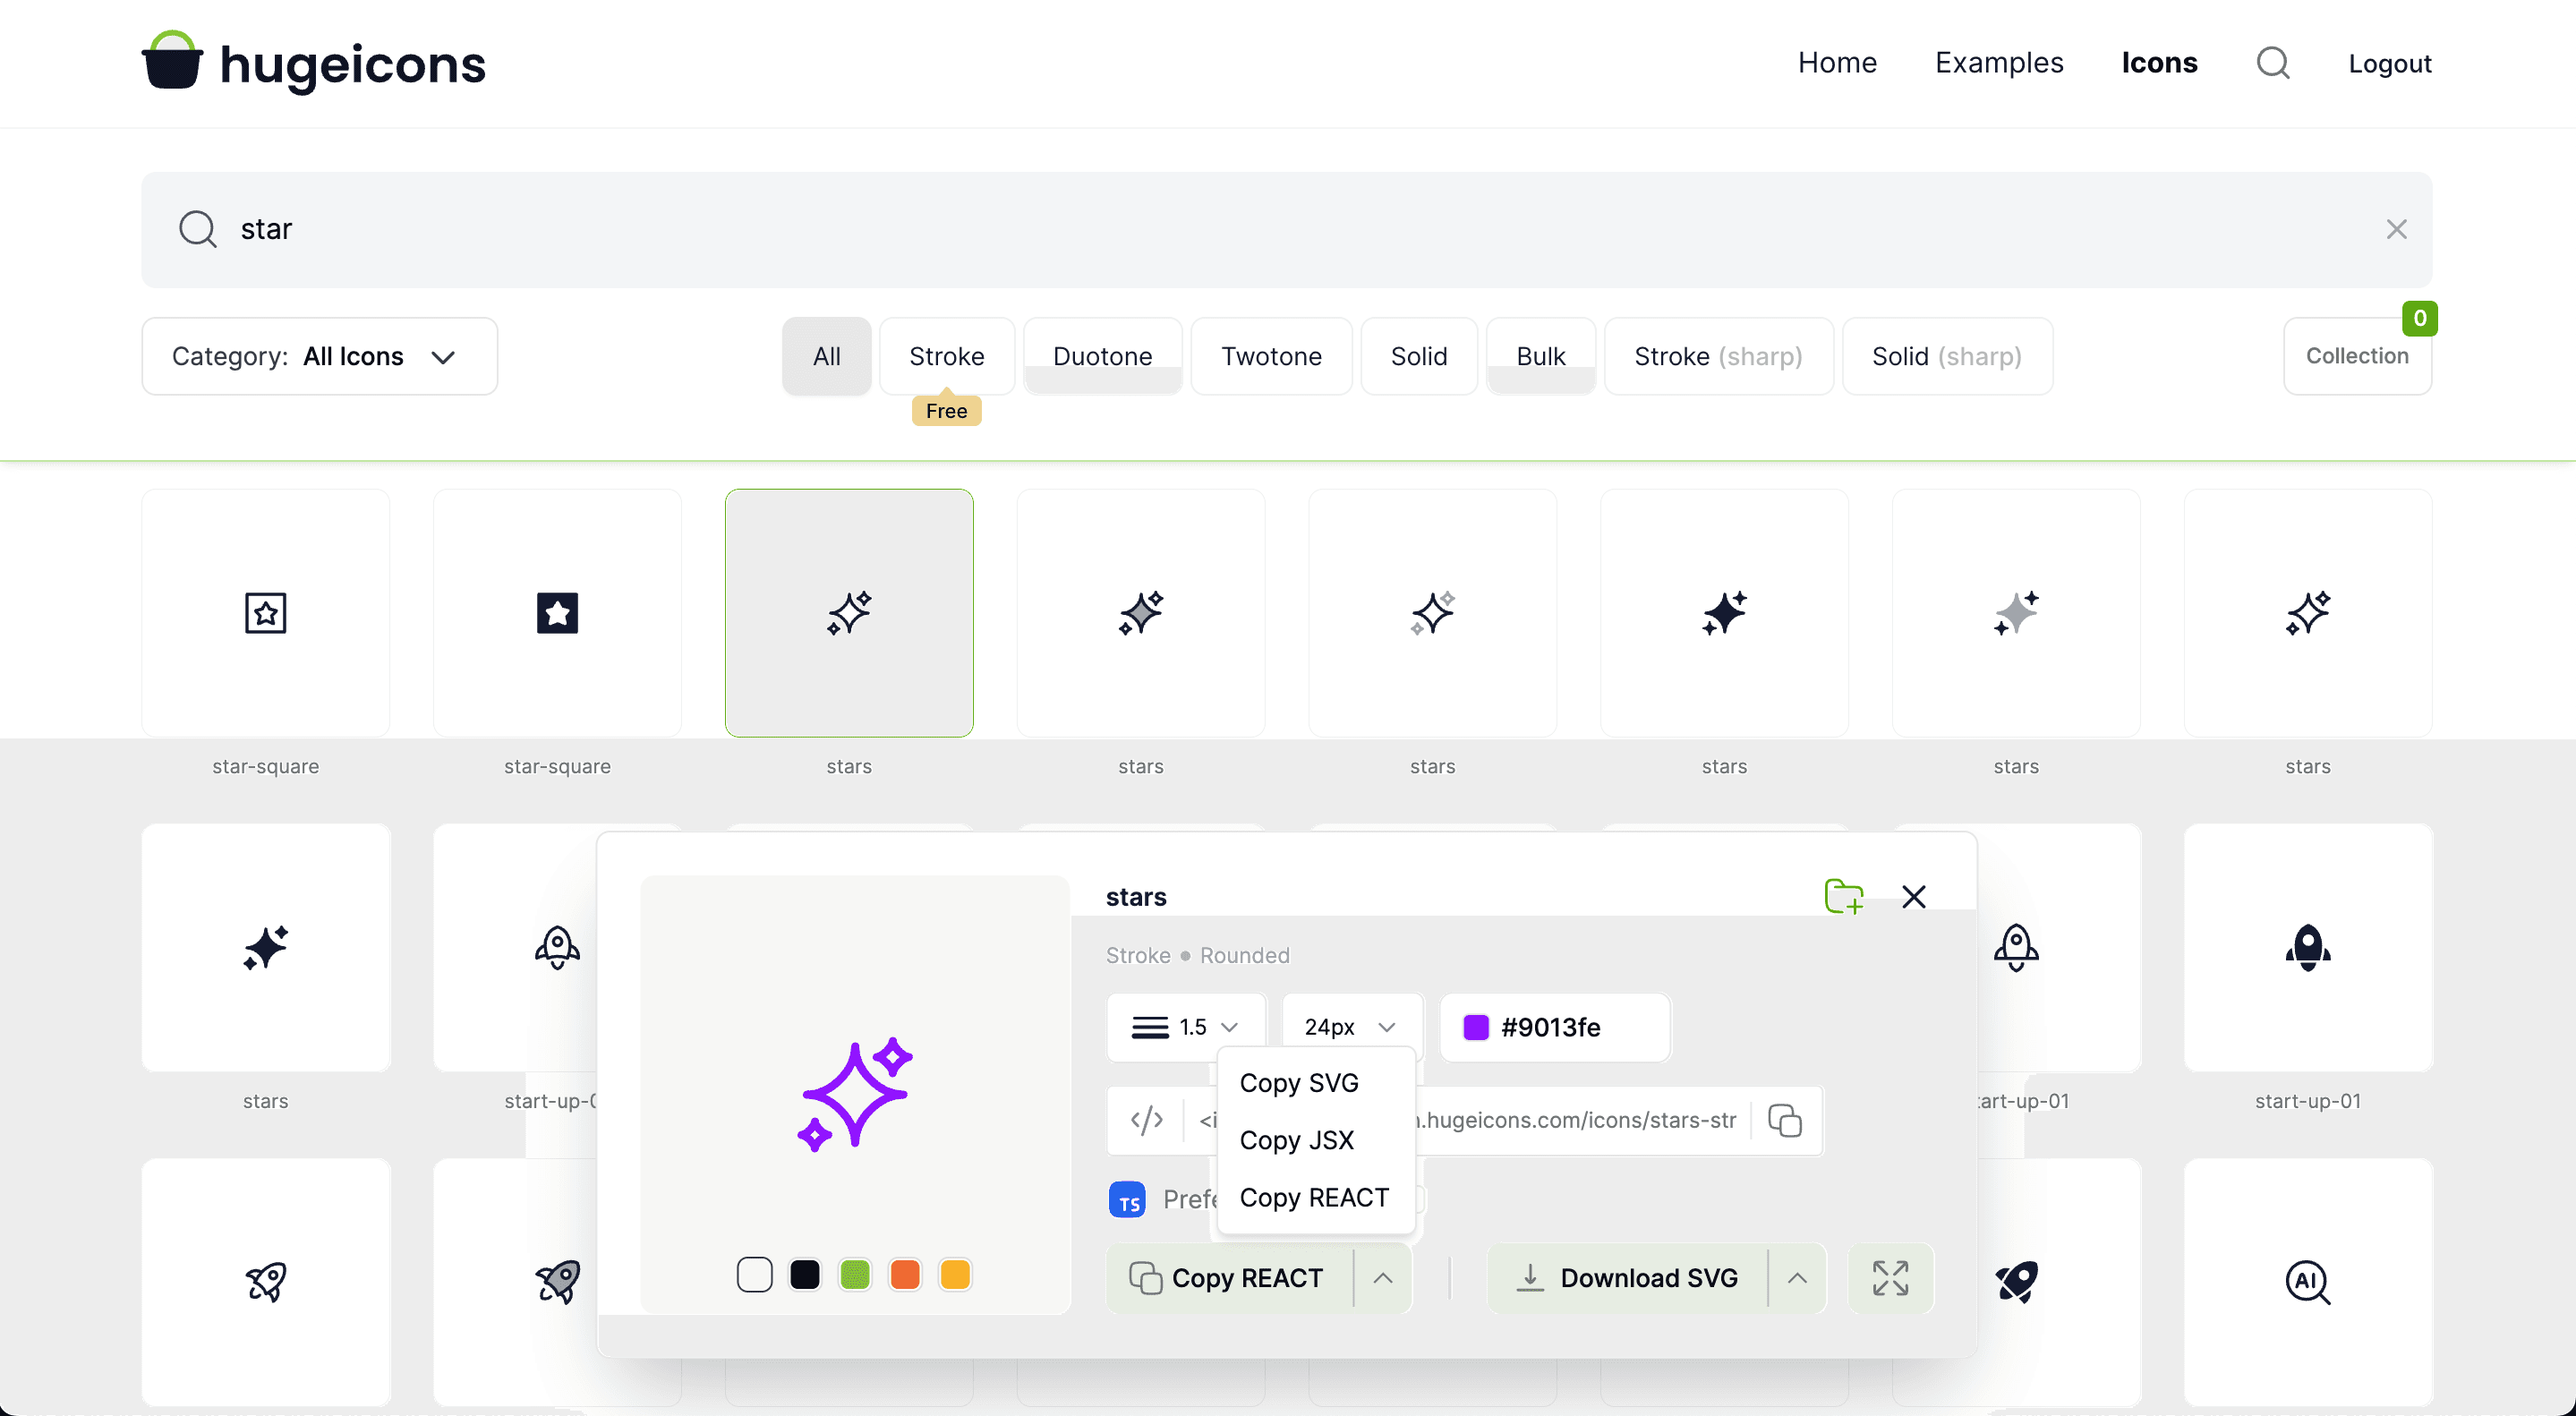This screenshot has height=1416, width=2576.
Task: Choose Copy SVG from the popup menu
Action: click(x=1299, y=1082)
